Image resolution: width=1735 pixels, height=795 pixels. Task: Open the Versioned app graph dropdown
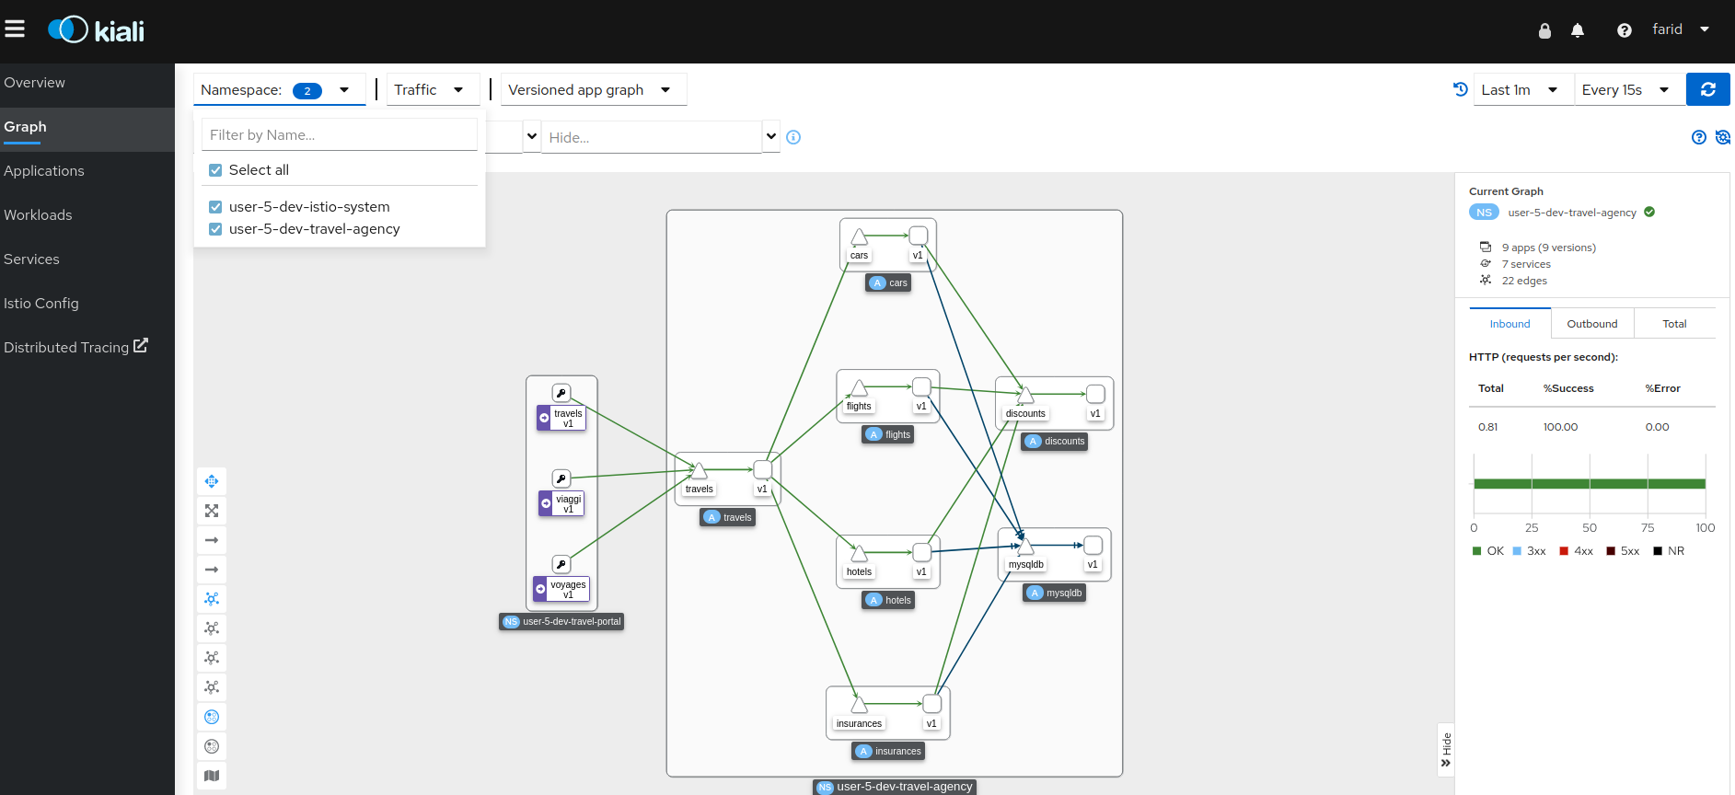[590, 89]
